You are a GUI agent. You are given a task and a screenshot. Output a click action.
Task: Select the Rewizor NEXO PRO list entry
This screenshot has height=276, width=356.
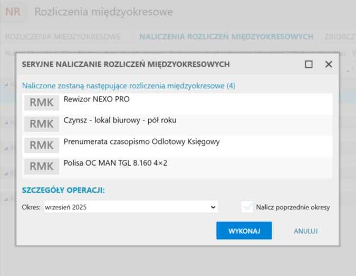point(97,99)
